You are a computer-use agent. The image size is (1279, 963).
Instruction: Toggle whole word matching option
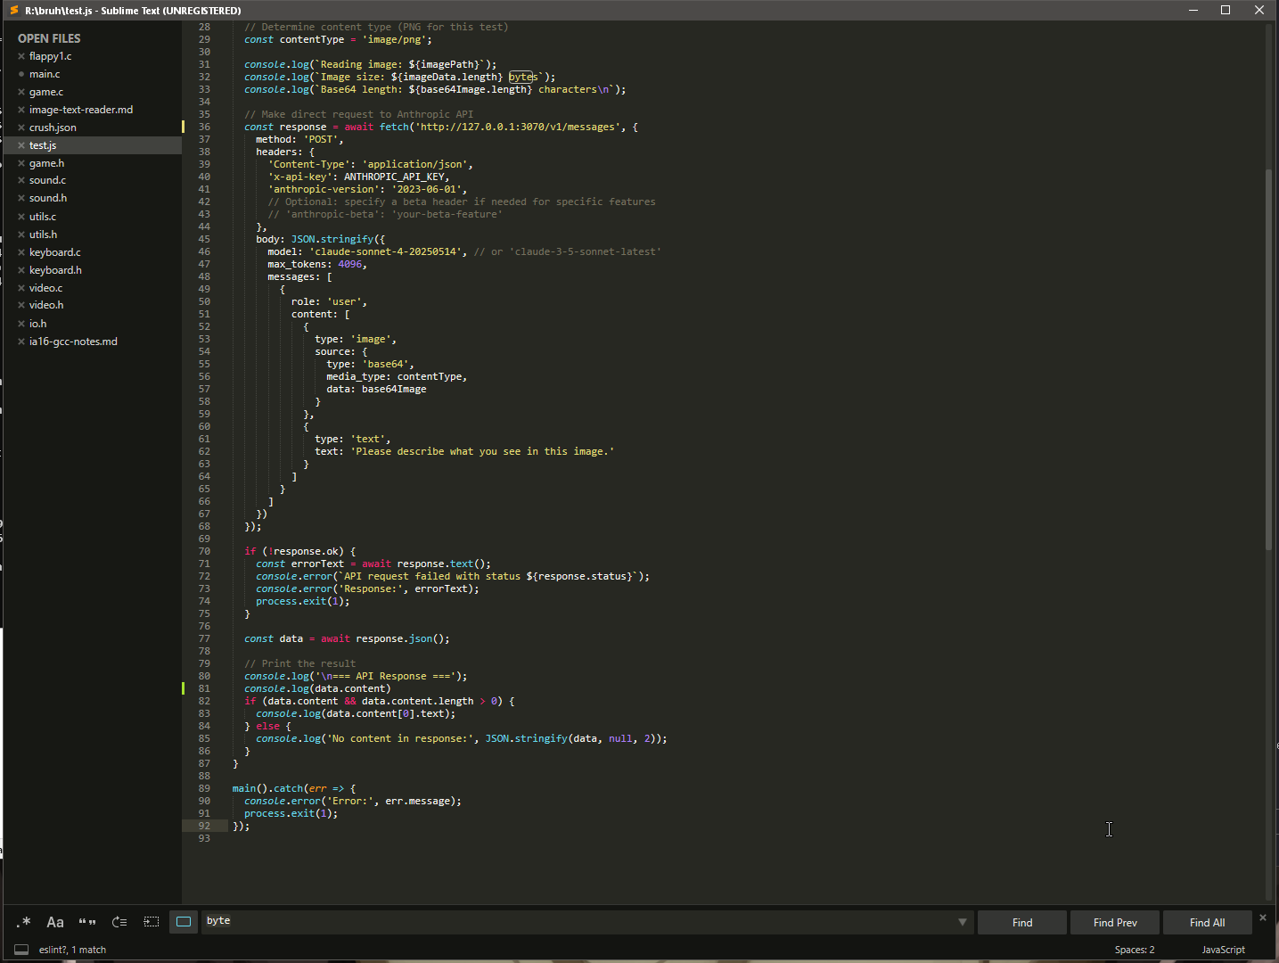pyautogui.click(x=87, y=922)
